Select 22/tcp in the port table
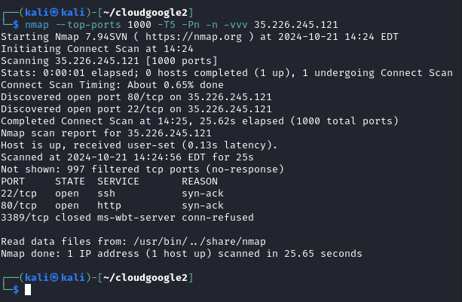 [20, 194]
